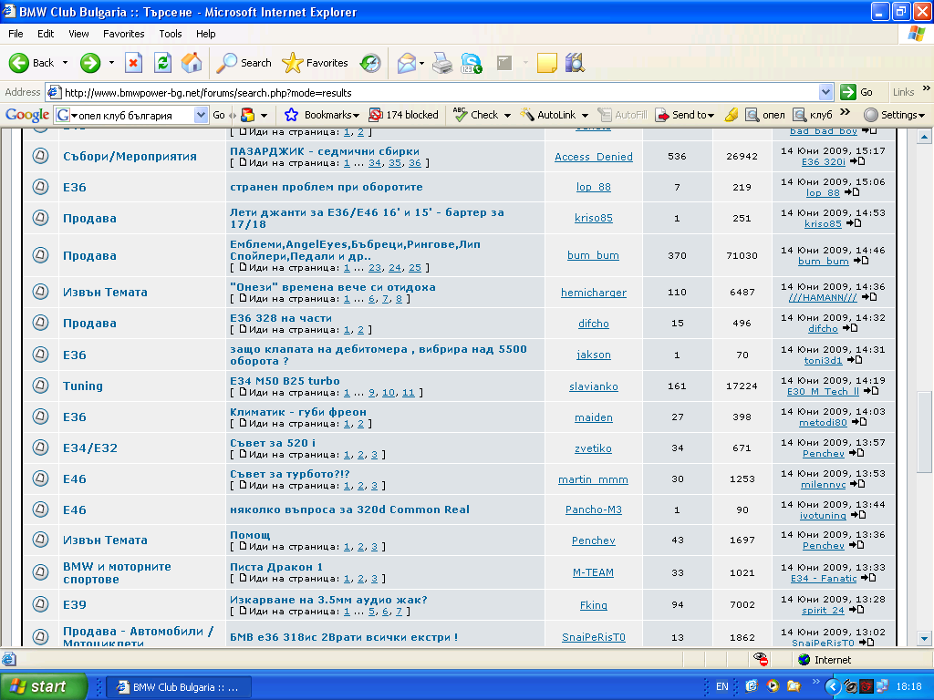The image size is (934, 700).
Task: Open the Back button history dropdown arrow
Action: point(65,63)
